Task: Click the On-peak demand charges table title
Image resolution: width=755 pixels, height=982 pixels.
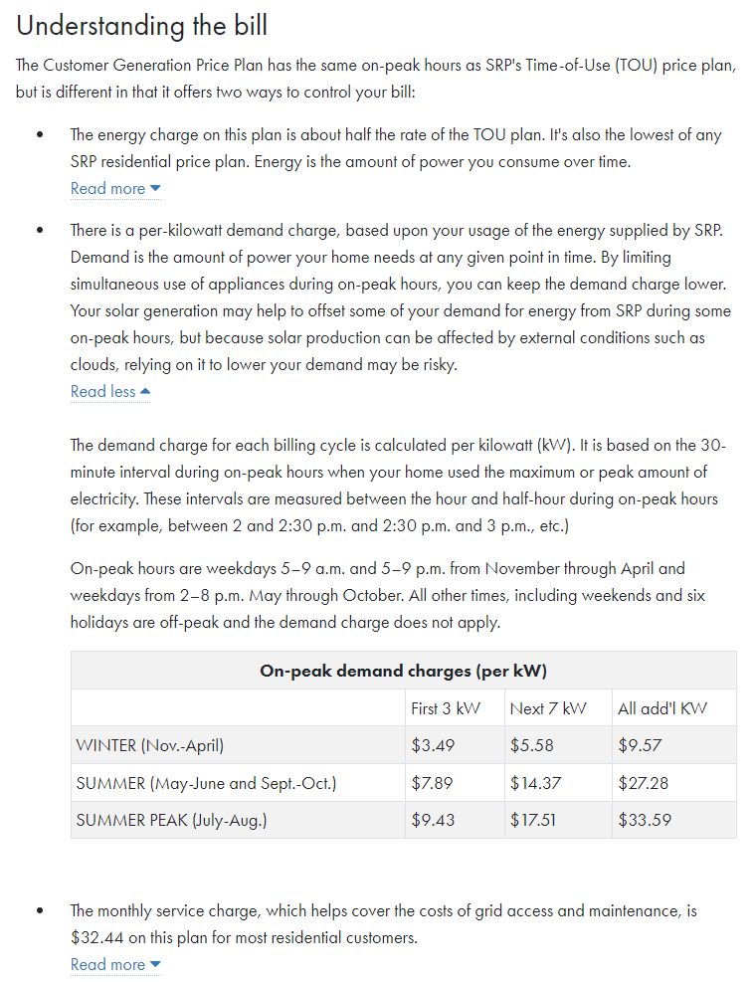Action: tap(403, 671)
